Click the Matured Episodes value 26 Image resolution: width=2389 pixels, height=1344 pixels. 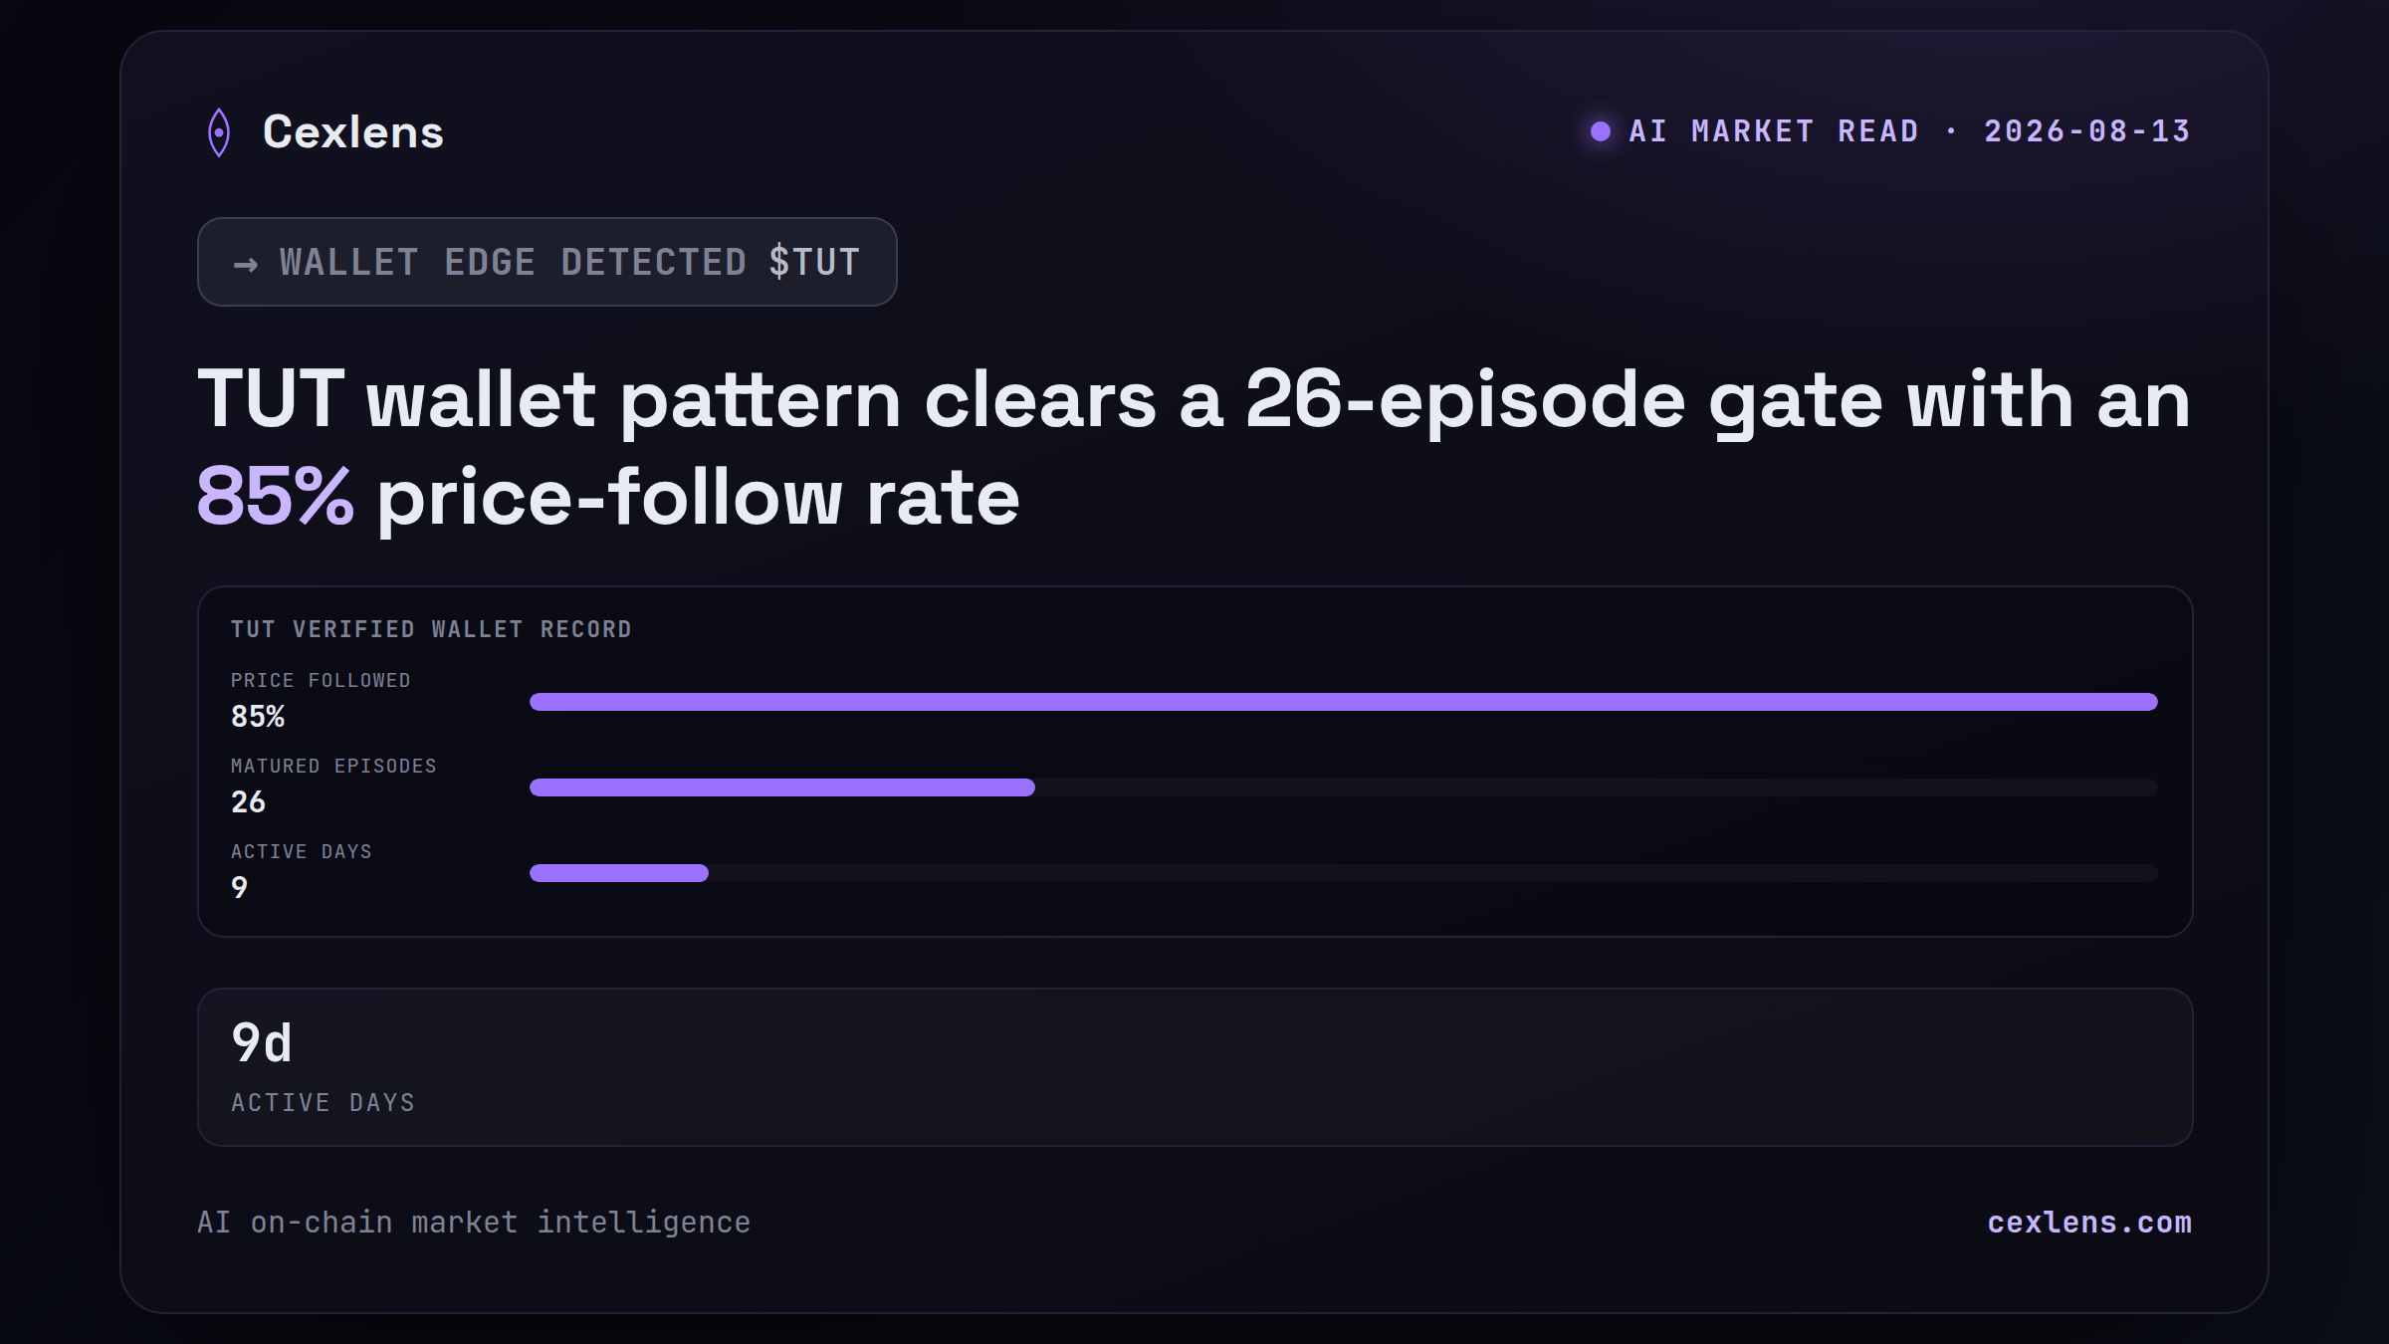click(249, 802)
